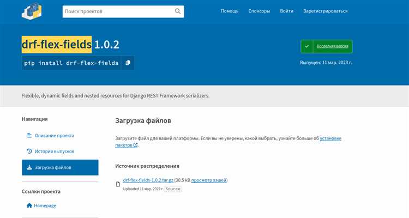Screen dimensions: 409x218
Task: Select the Загрузка файлов tab
Action: pos(60,167)
